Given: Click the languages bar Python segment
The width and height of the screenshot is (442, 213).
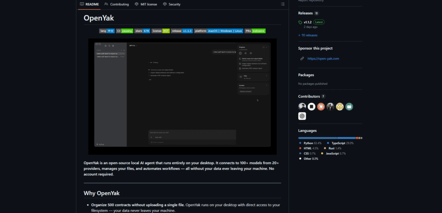Looking at the screenshot, I should click(x=318, y=138).
